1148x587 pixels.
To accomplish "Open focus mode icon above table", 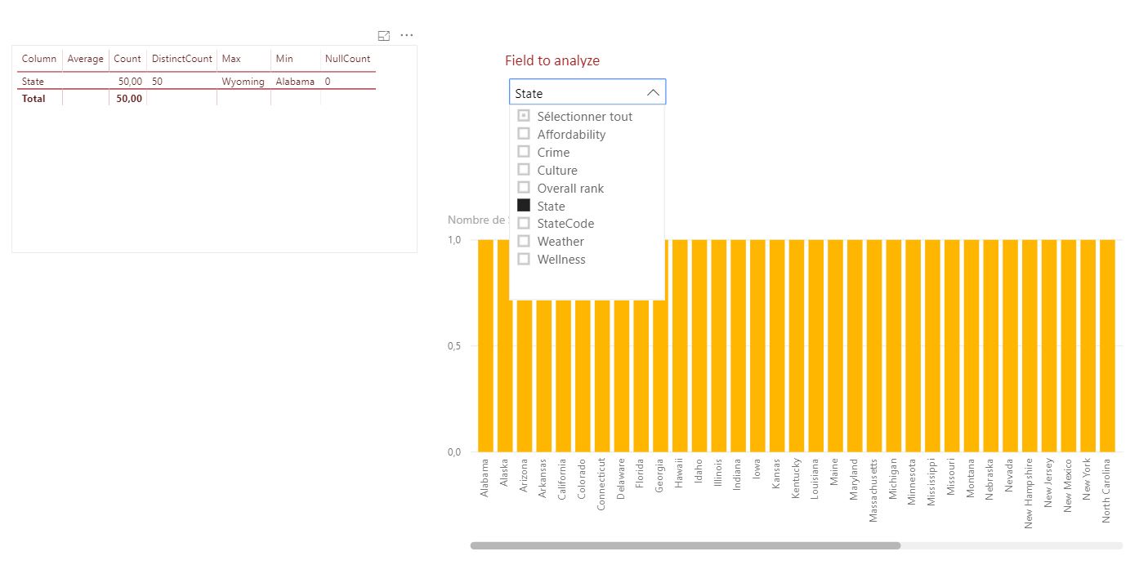I will point(384,36).
